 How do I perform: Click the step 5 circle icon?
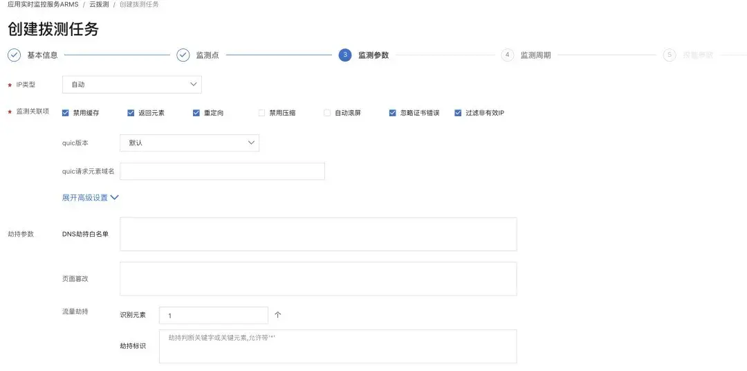(670, 55)
